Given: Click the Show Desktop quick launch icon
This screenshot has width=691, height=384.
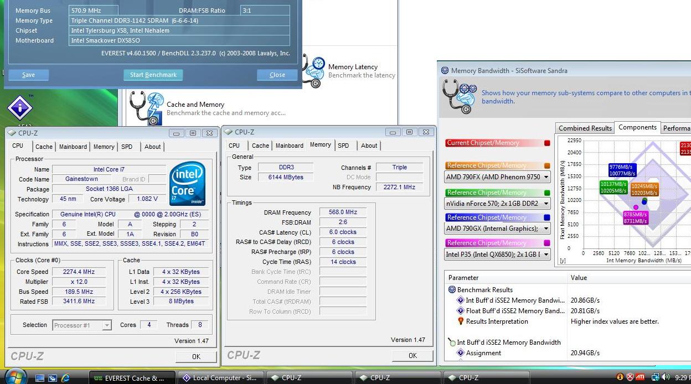Looking at the screenshot, I should coord(40,378).
